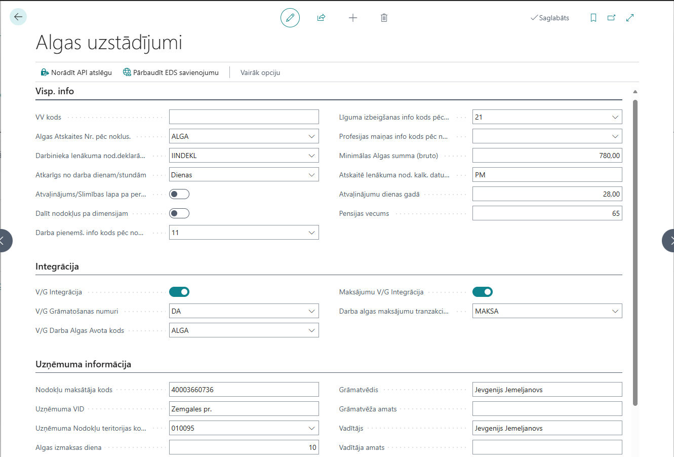Click Grāmatveža amats field
This screenshot has width=674, height=457.
pos(547,409)
